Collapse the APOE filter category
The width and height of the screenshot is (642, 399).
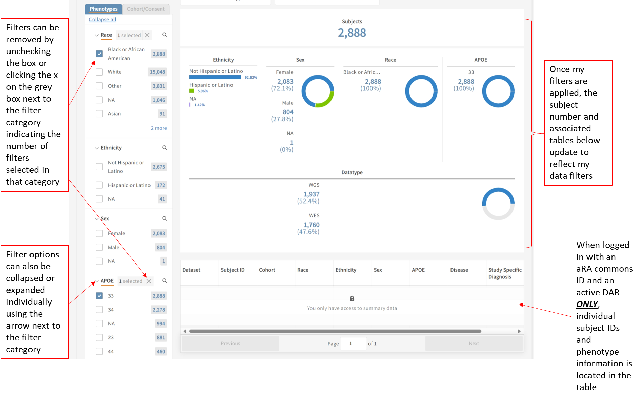pos(97,281)
